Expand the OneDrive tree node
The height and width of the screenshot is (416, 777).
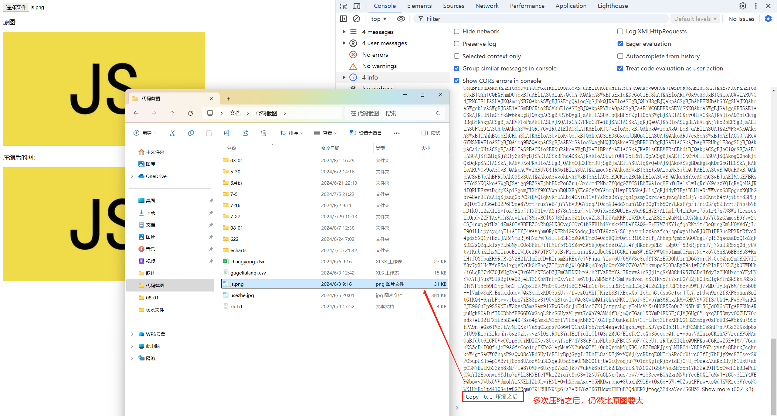pyautogui.click(x=132, y=176)
